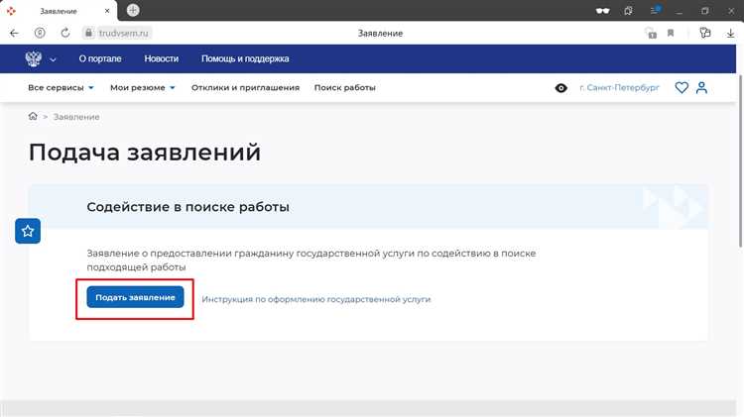Click the coat of arms logo
This screenshot has width=744, height=417.
[33, 58]
